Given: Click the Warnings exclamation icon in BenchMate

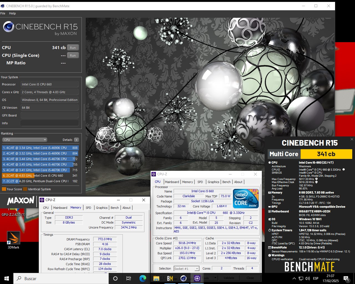Looking at the screenshot, I should tap(270, 255).
